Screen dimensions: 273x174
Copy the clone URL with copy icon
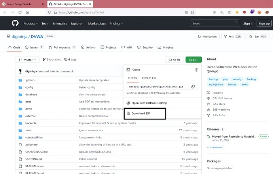(x=193, y=87)
